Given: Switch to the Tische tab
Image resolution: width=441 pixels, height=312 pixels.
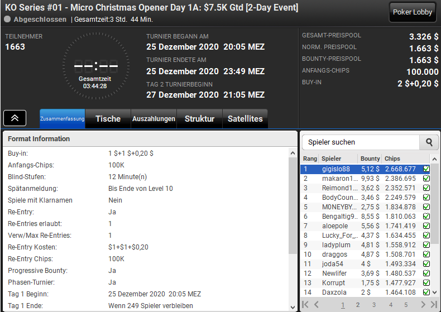Looking at the screenshot, I should [x=108, y=118].
